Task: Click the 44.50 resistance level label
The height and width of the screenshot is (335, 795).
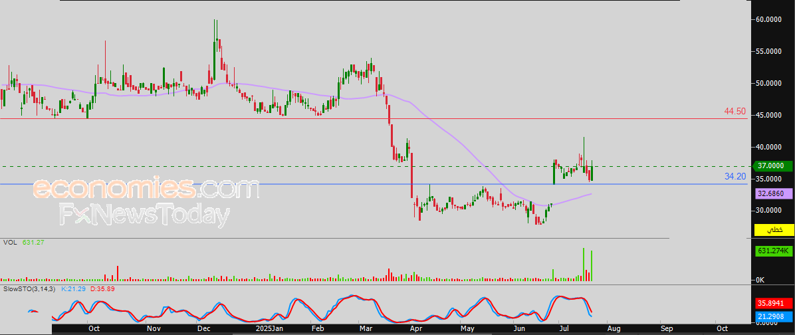Action: [735, 112]
